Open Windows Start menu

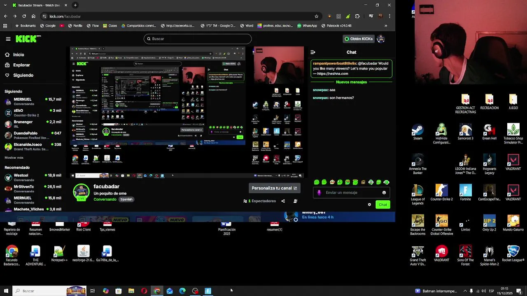click(x=6, y=291)
